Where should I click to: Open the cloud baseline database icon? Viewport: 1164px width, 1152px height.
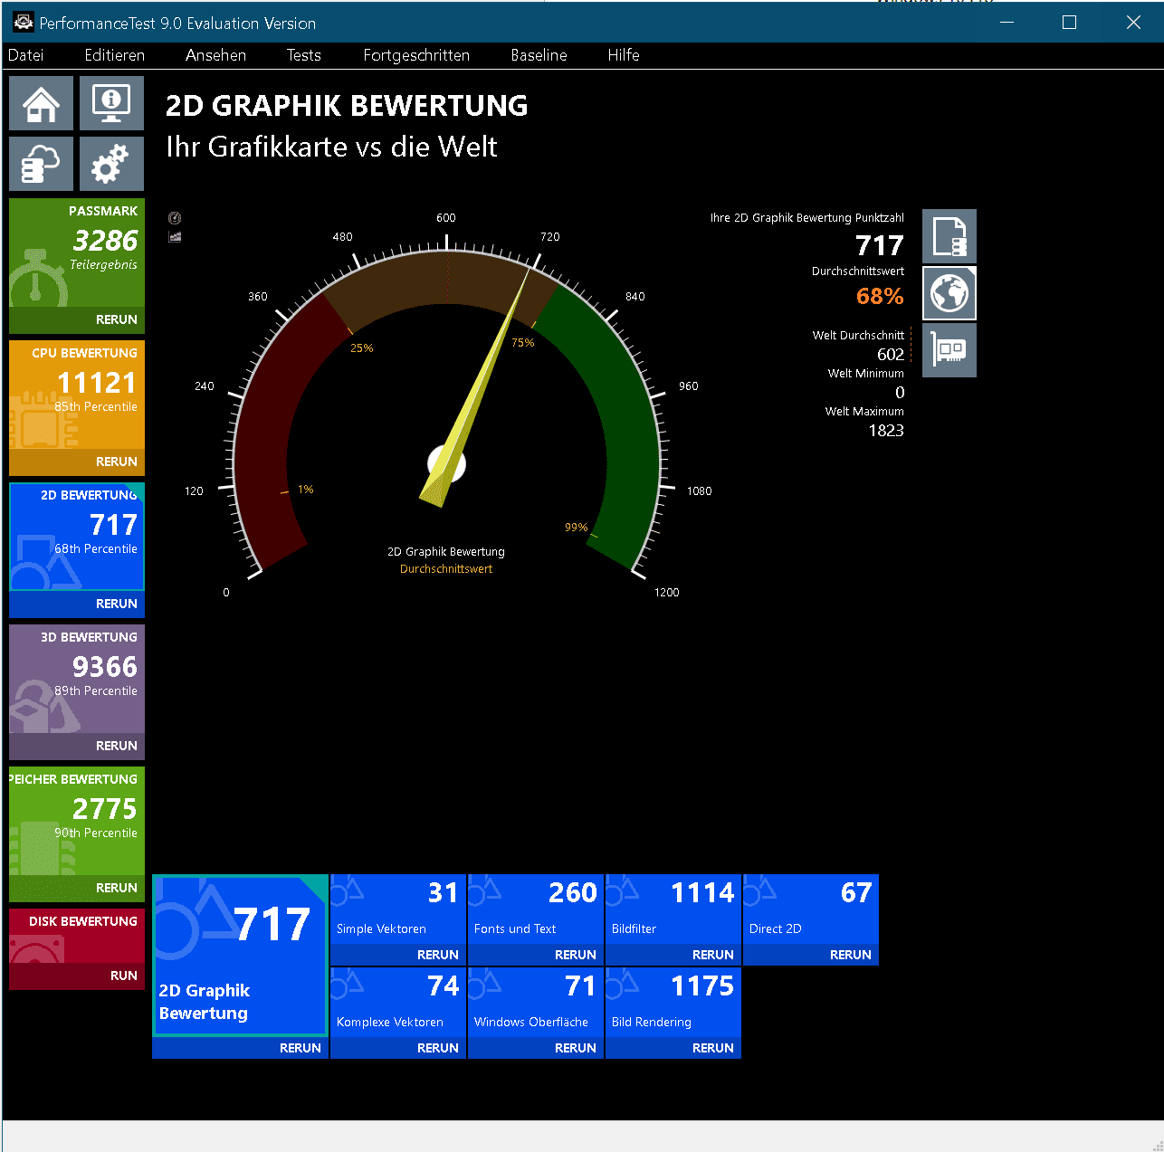click(42, 164)
